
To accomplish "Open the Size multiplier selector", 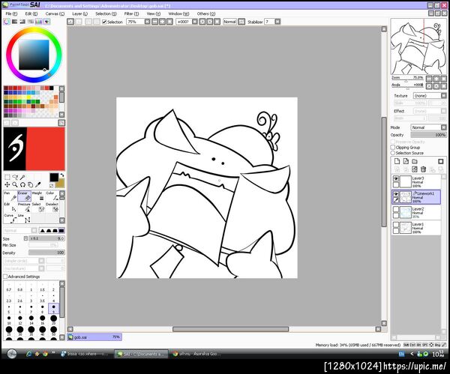I will (x=25, y=238).
